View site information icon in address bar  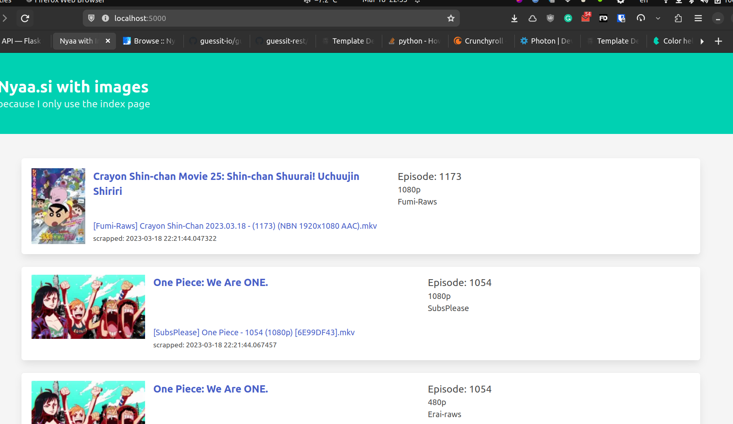[x=105, y=18]
